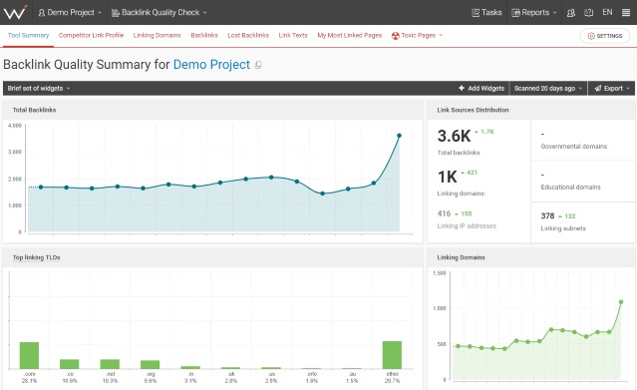The height and width of the screenshot is (390, 637).
Task: Click the Link Sources Distribution widget title
Action: (x=473, y=110)
